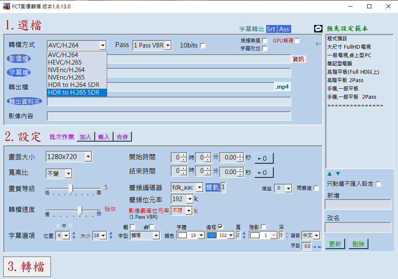
Task: Click the green left arrow beside presets
Action: tap(318, 44)
